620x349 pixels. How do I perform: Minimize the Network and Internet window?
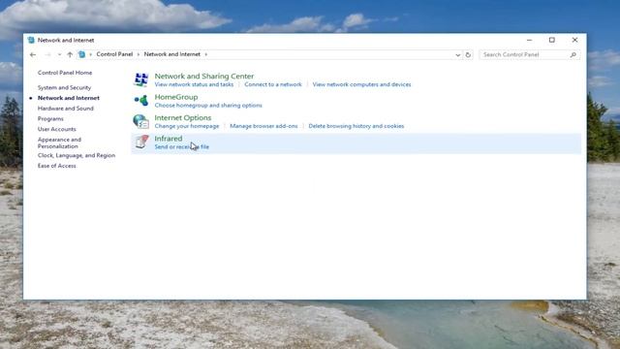[529, 40]
